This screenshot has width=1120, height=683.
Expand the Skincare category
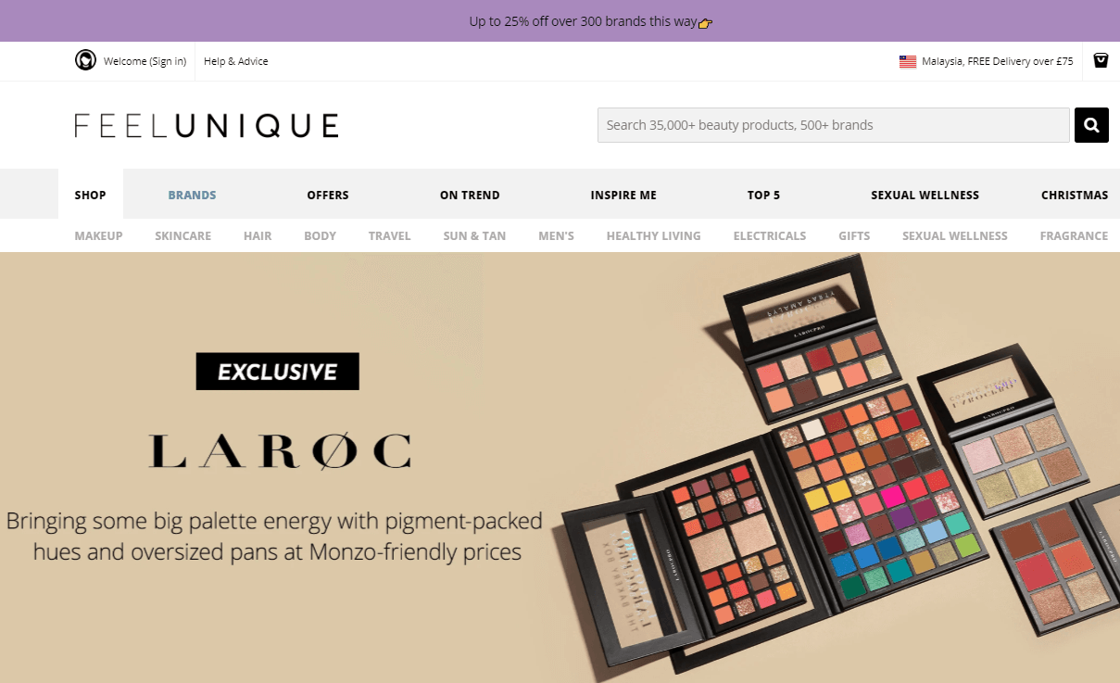183,235
